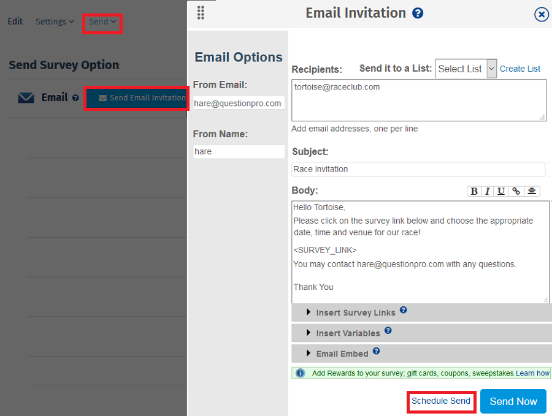Click Send Email Invitation button
This screenshot has width=552, height=416.
coord(137,98)
